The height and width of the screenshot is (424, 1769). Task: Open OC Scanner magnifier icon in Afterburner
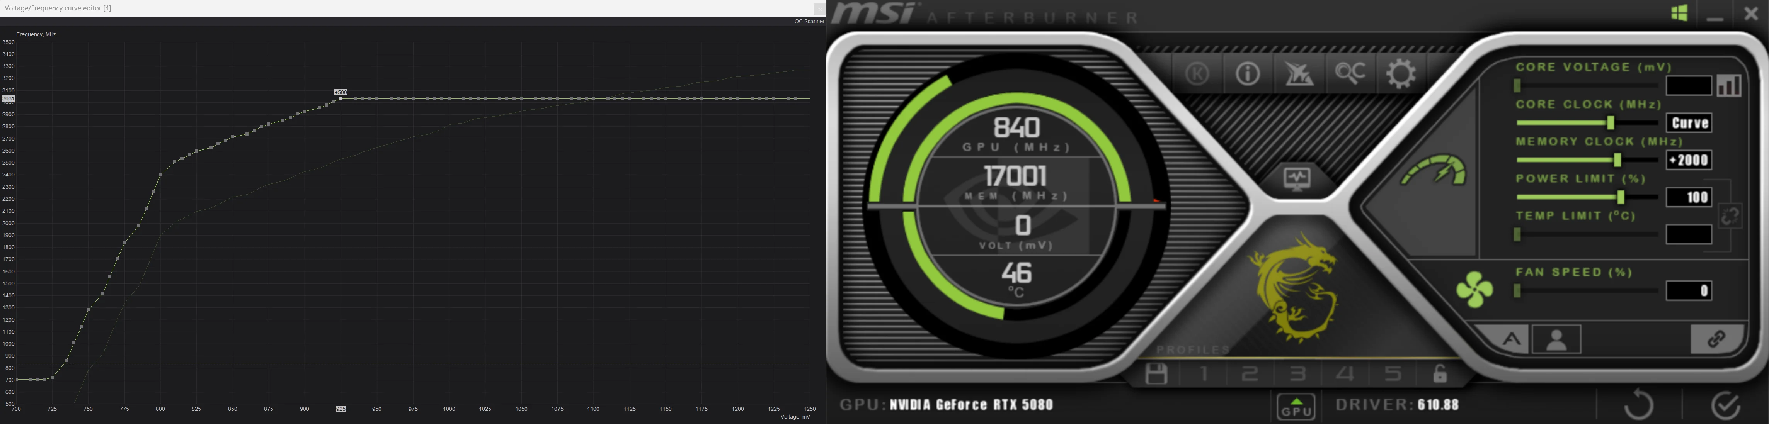click(1350, 73)
